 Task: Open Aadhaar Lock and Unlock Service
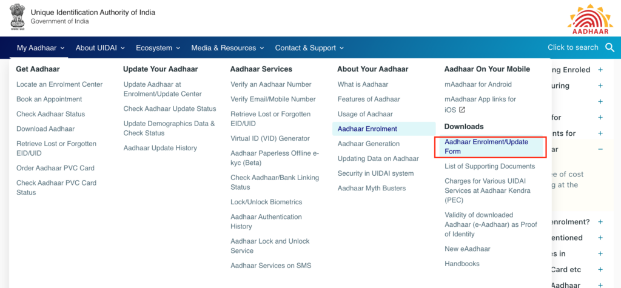(270, 246)
